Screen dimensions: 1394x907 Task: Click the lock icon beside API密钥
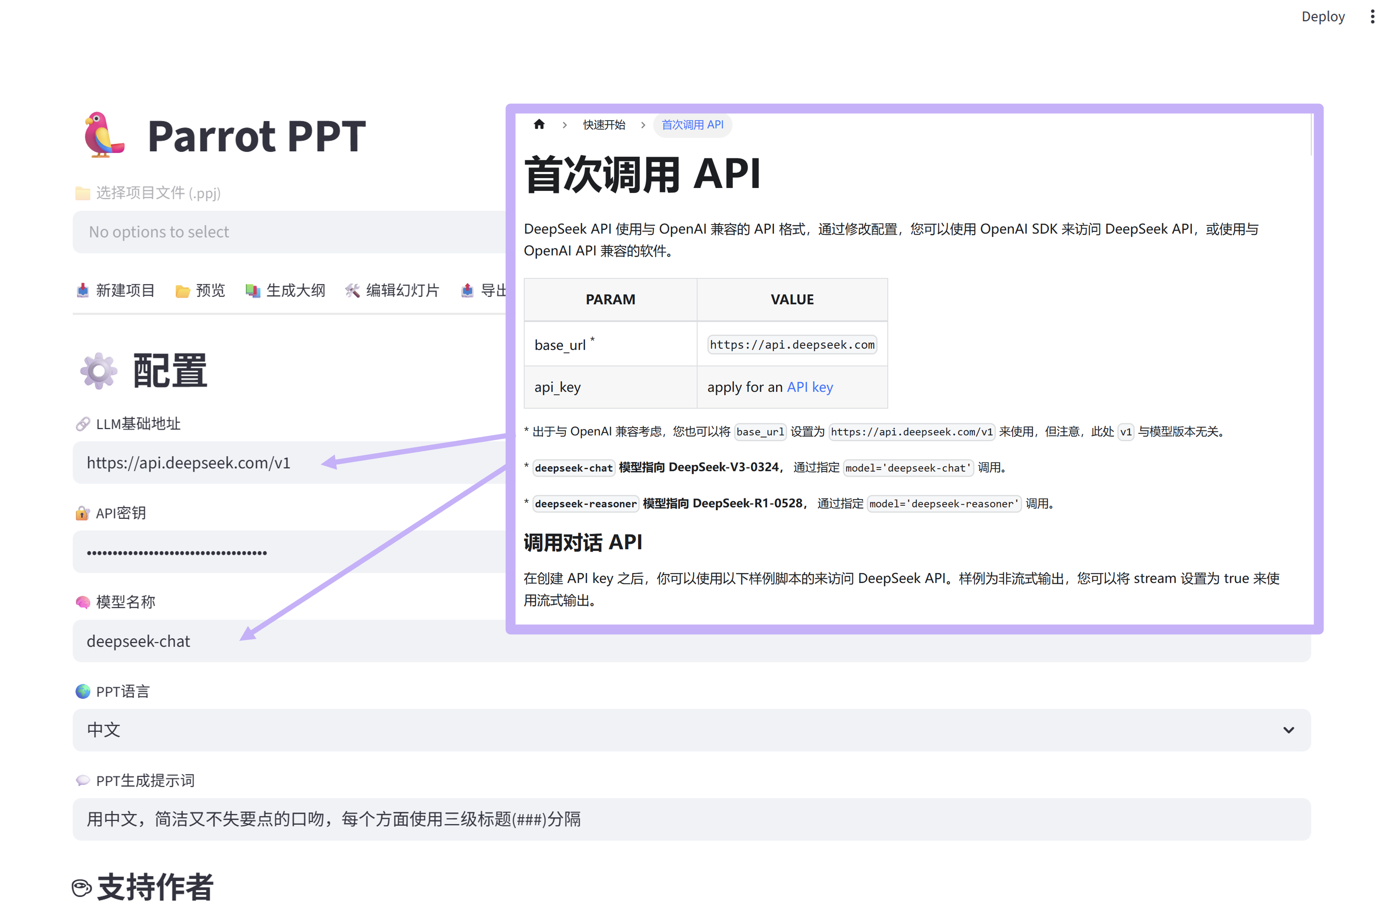(x=82, y=513)
